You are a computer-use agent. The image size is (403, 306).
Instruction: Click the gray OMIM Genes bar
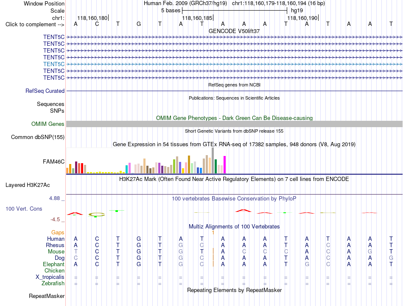[234, 124]
